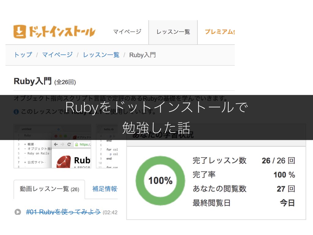This screenshot has width=313, height=235.
Task: Click the 完了レッスン数 label
Action: [219, 161]
